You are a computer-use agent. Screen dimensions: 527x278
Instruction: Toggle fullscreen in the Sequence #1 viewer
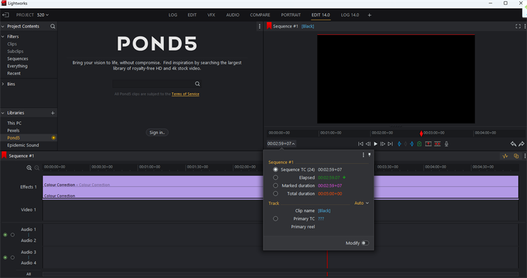tap(518, 26)
